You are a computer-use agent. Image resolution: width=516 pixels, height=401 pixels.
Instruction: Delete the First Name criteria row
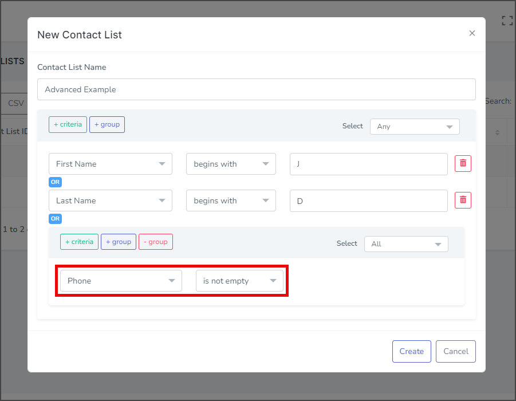click(x=463, y=164)
